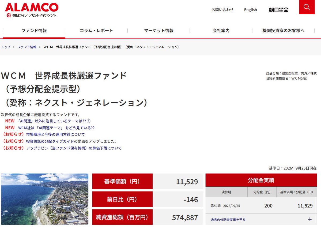Click 分配金実績 header

(x=261, y=180)
